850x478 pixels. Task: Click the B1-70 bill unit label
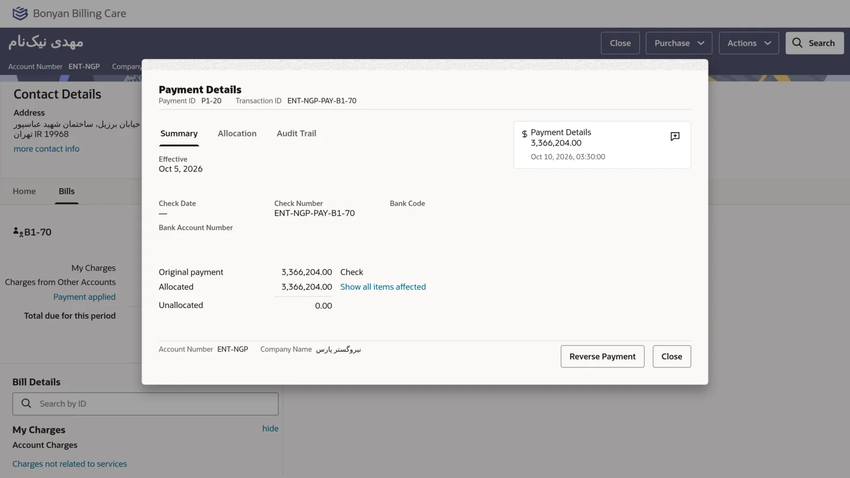point(38,232)
